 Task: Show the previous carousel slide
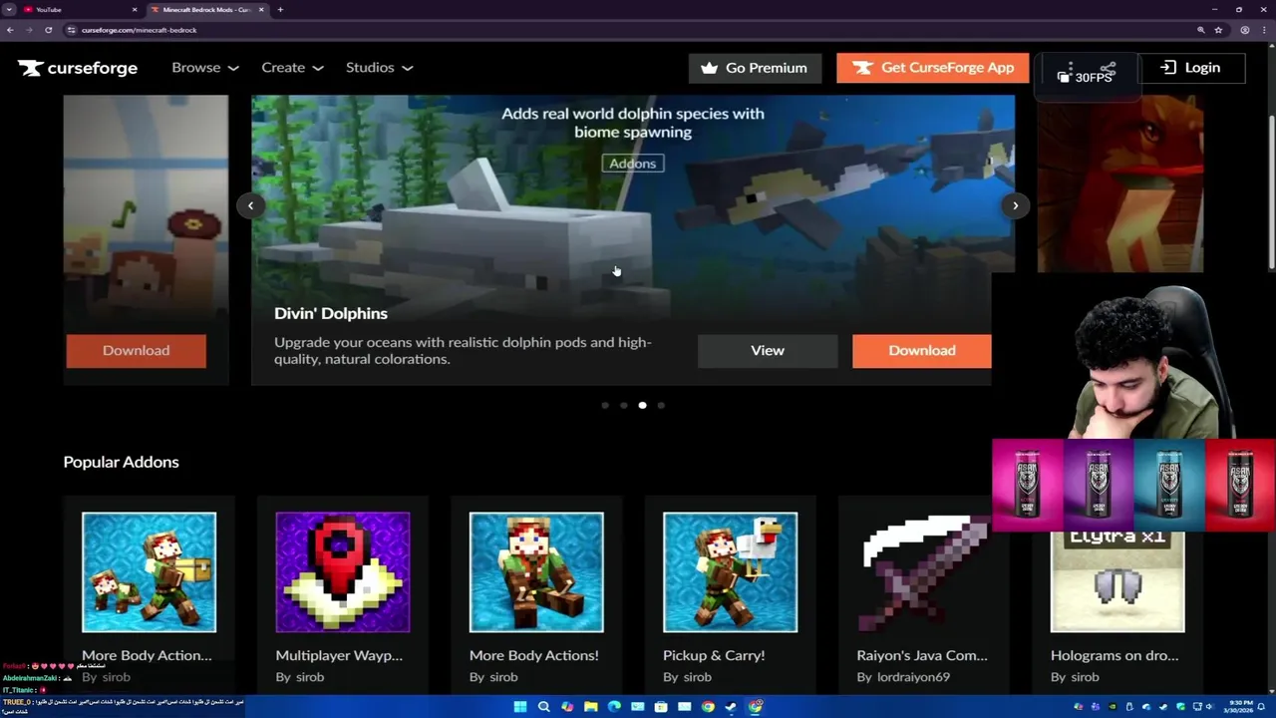pyautogui.click(x=251, y=205)
